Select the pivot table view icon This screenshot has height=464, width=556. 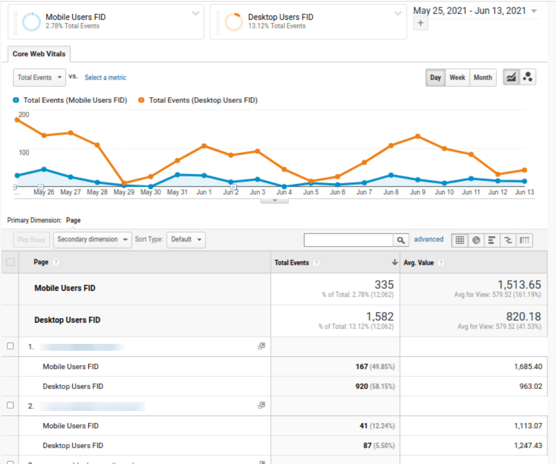click(x=525, y=240)
